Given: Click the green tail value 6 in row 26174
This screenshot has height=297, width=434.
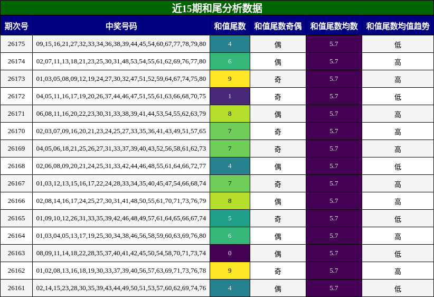Looking at the screenshot, I should pos(230,61).
